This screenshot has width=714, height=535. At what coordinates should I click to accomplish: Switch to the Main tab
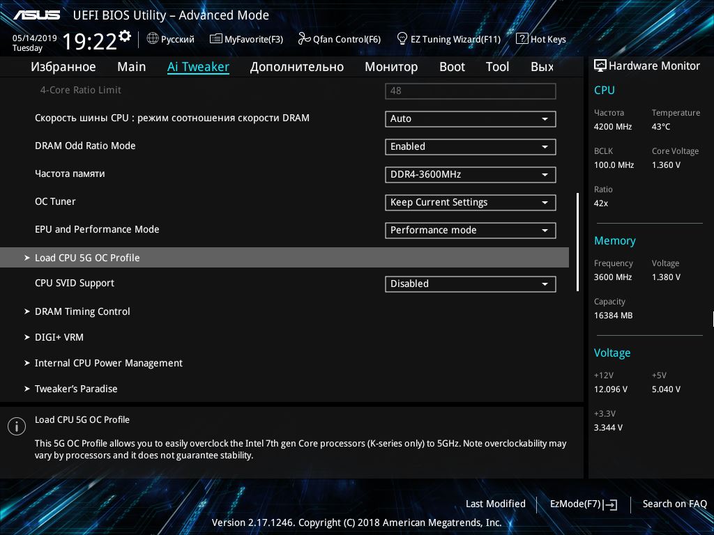click(x=132, y=67)
